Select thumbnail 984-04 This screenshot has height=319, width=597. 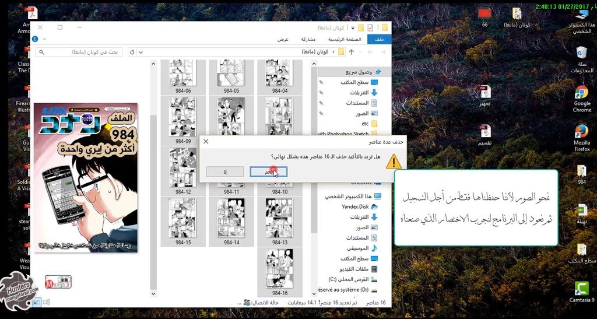(x=279, y=76)
